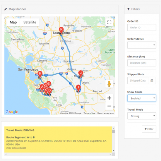Open the Order Status dropdown
This screenshot has height=161, width=161.
tap(142, 45)
